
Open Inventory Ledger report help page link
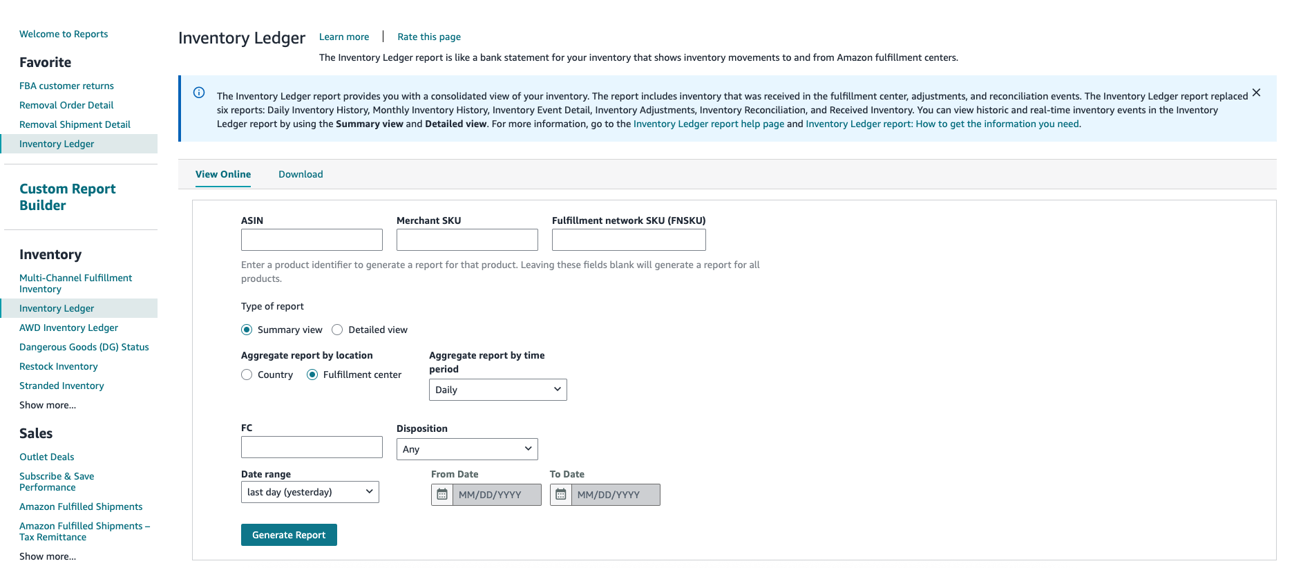tap(709, 124)
